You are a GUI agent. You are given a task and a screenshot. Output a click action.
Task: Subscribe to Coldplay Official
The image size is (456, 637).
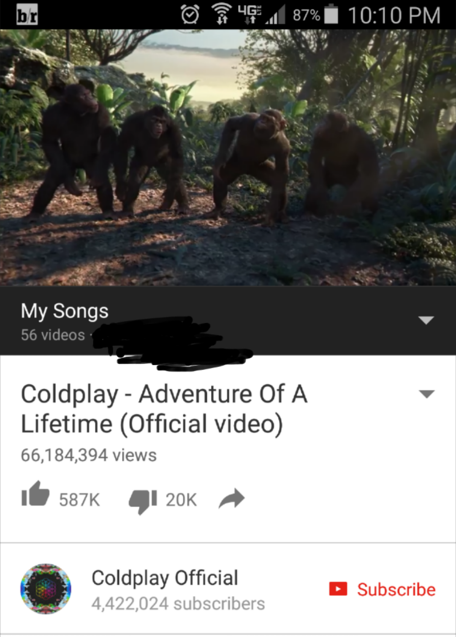point(382,589)
